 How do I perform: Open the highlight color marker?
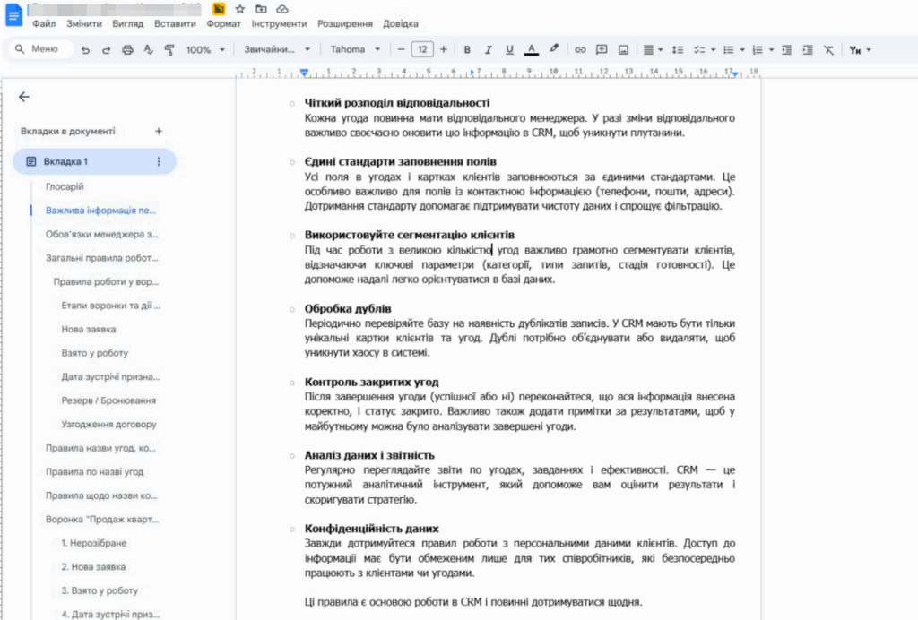(553, 50)
